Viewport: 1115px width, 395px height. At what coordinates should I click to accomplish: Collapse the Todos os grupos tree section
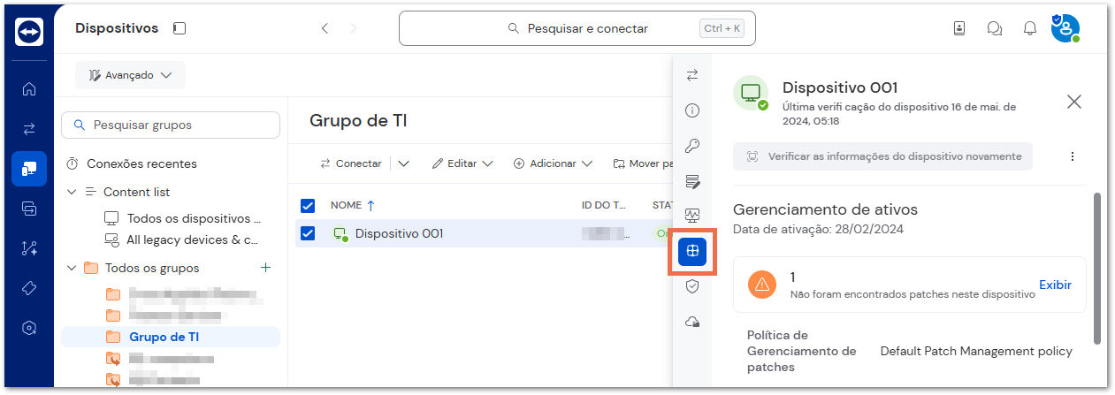(72, 268)
